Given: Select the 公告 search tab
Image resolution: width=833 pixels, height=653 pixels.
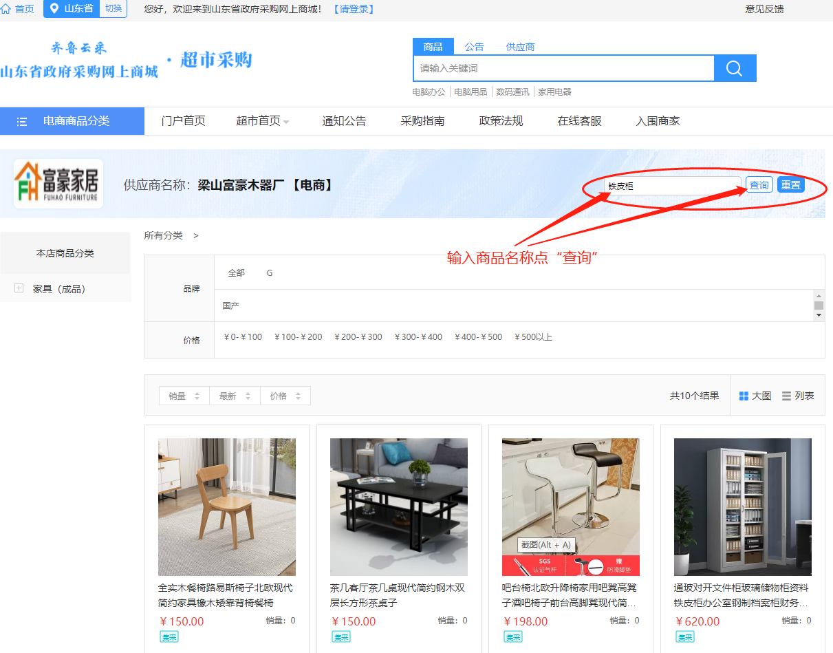Looking at the screenshot, I should pos(474,47).
